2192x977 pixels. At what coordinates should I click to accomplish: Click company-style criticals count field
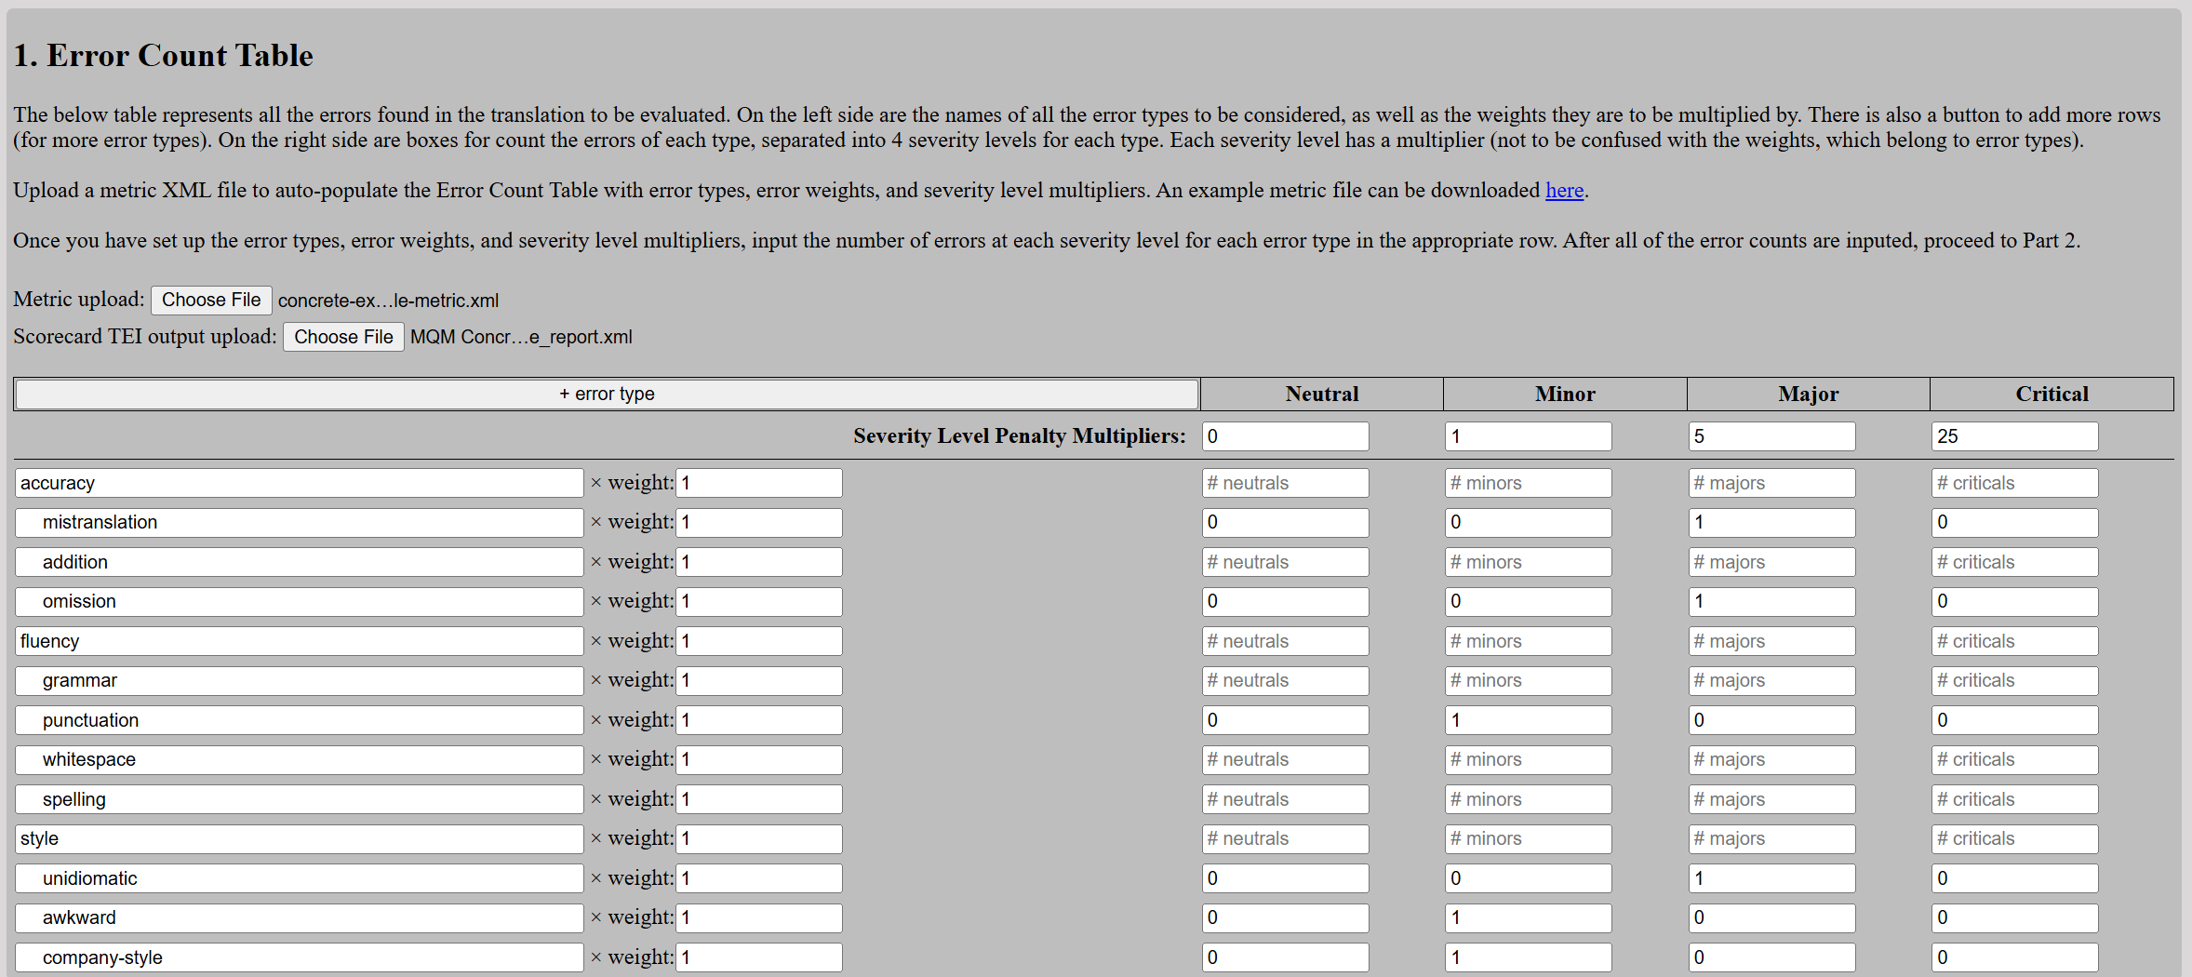[2015, 957]
